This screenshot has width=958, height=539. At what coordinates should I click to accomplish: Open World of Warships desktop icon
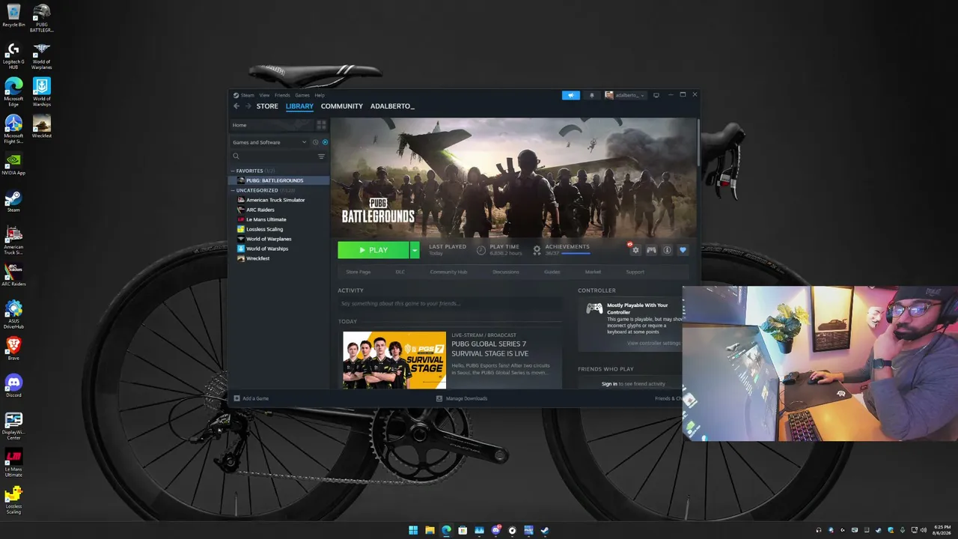(x=42, y=92)
